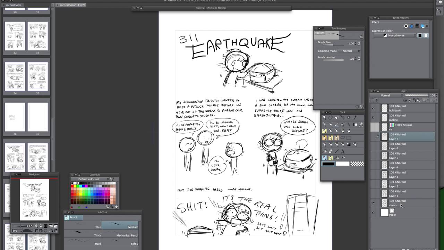444x250 pixels.
Task: Pick the transparent color swatch in Tool palette
Action: 357,164
